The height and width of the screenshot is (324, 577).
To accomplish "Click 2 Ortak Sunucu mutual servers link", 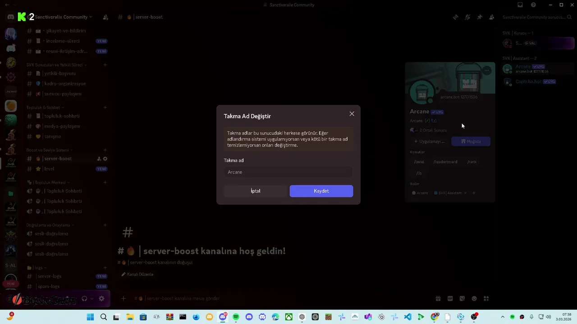I will (429, 130).
